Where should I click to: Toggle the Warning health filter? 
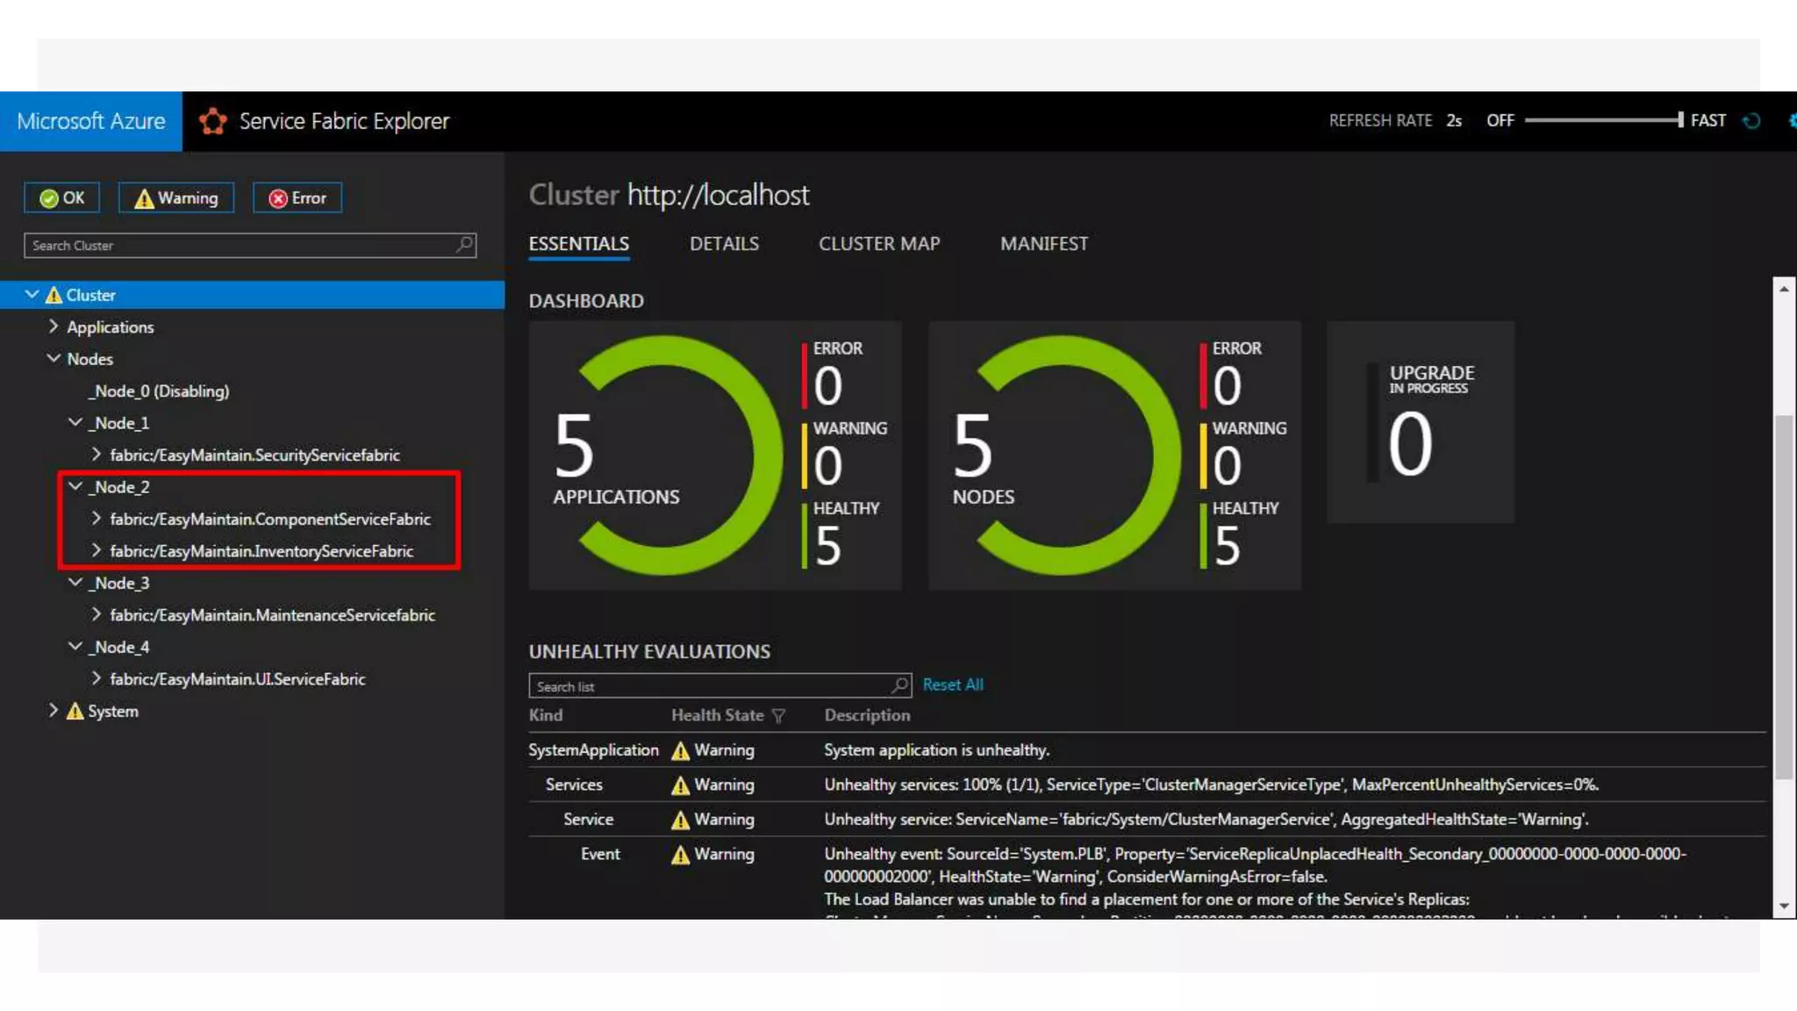(176, 198)
